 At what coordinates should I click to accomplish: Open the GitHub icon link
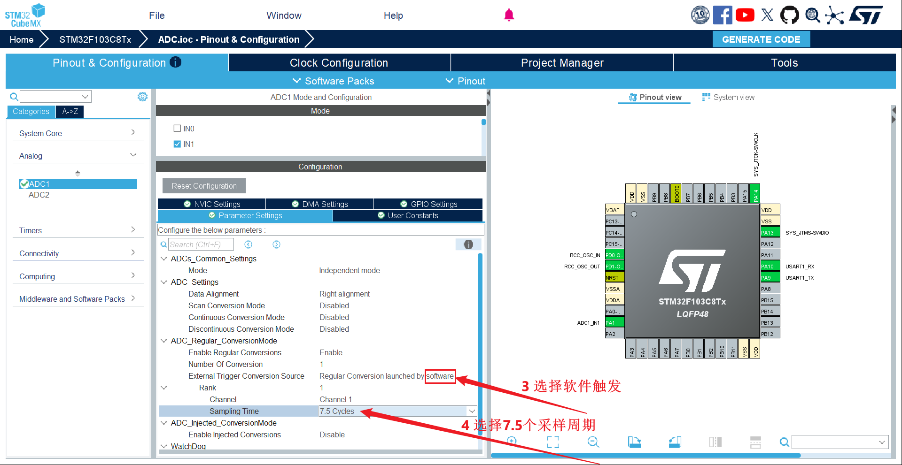[789, 15]
